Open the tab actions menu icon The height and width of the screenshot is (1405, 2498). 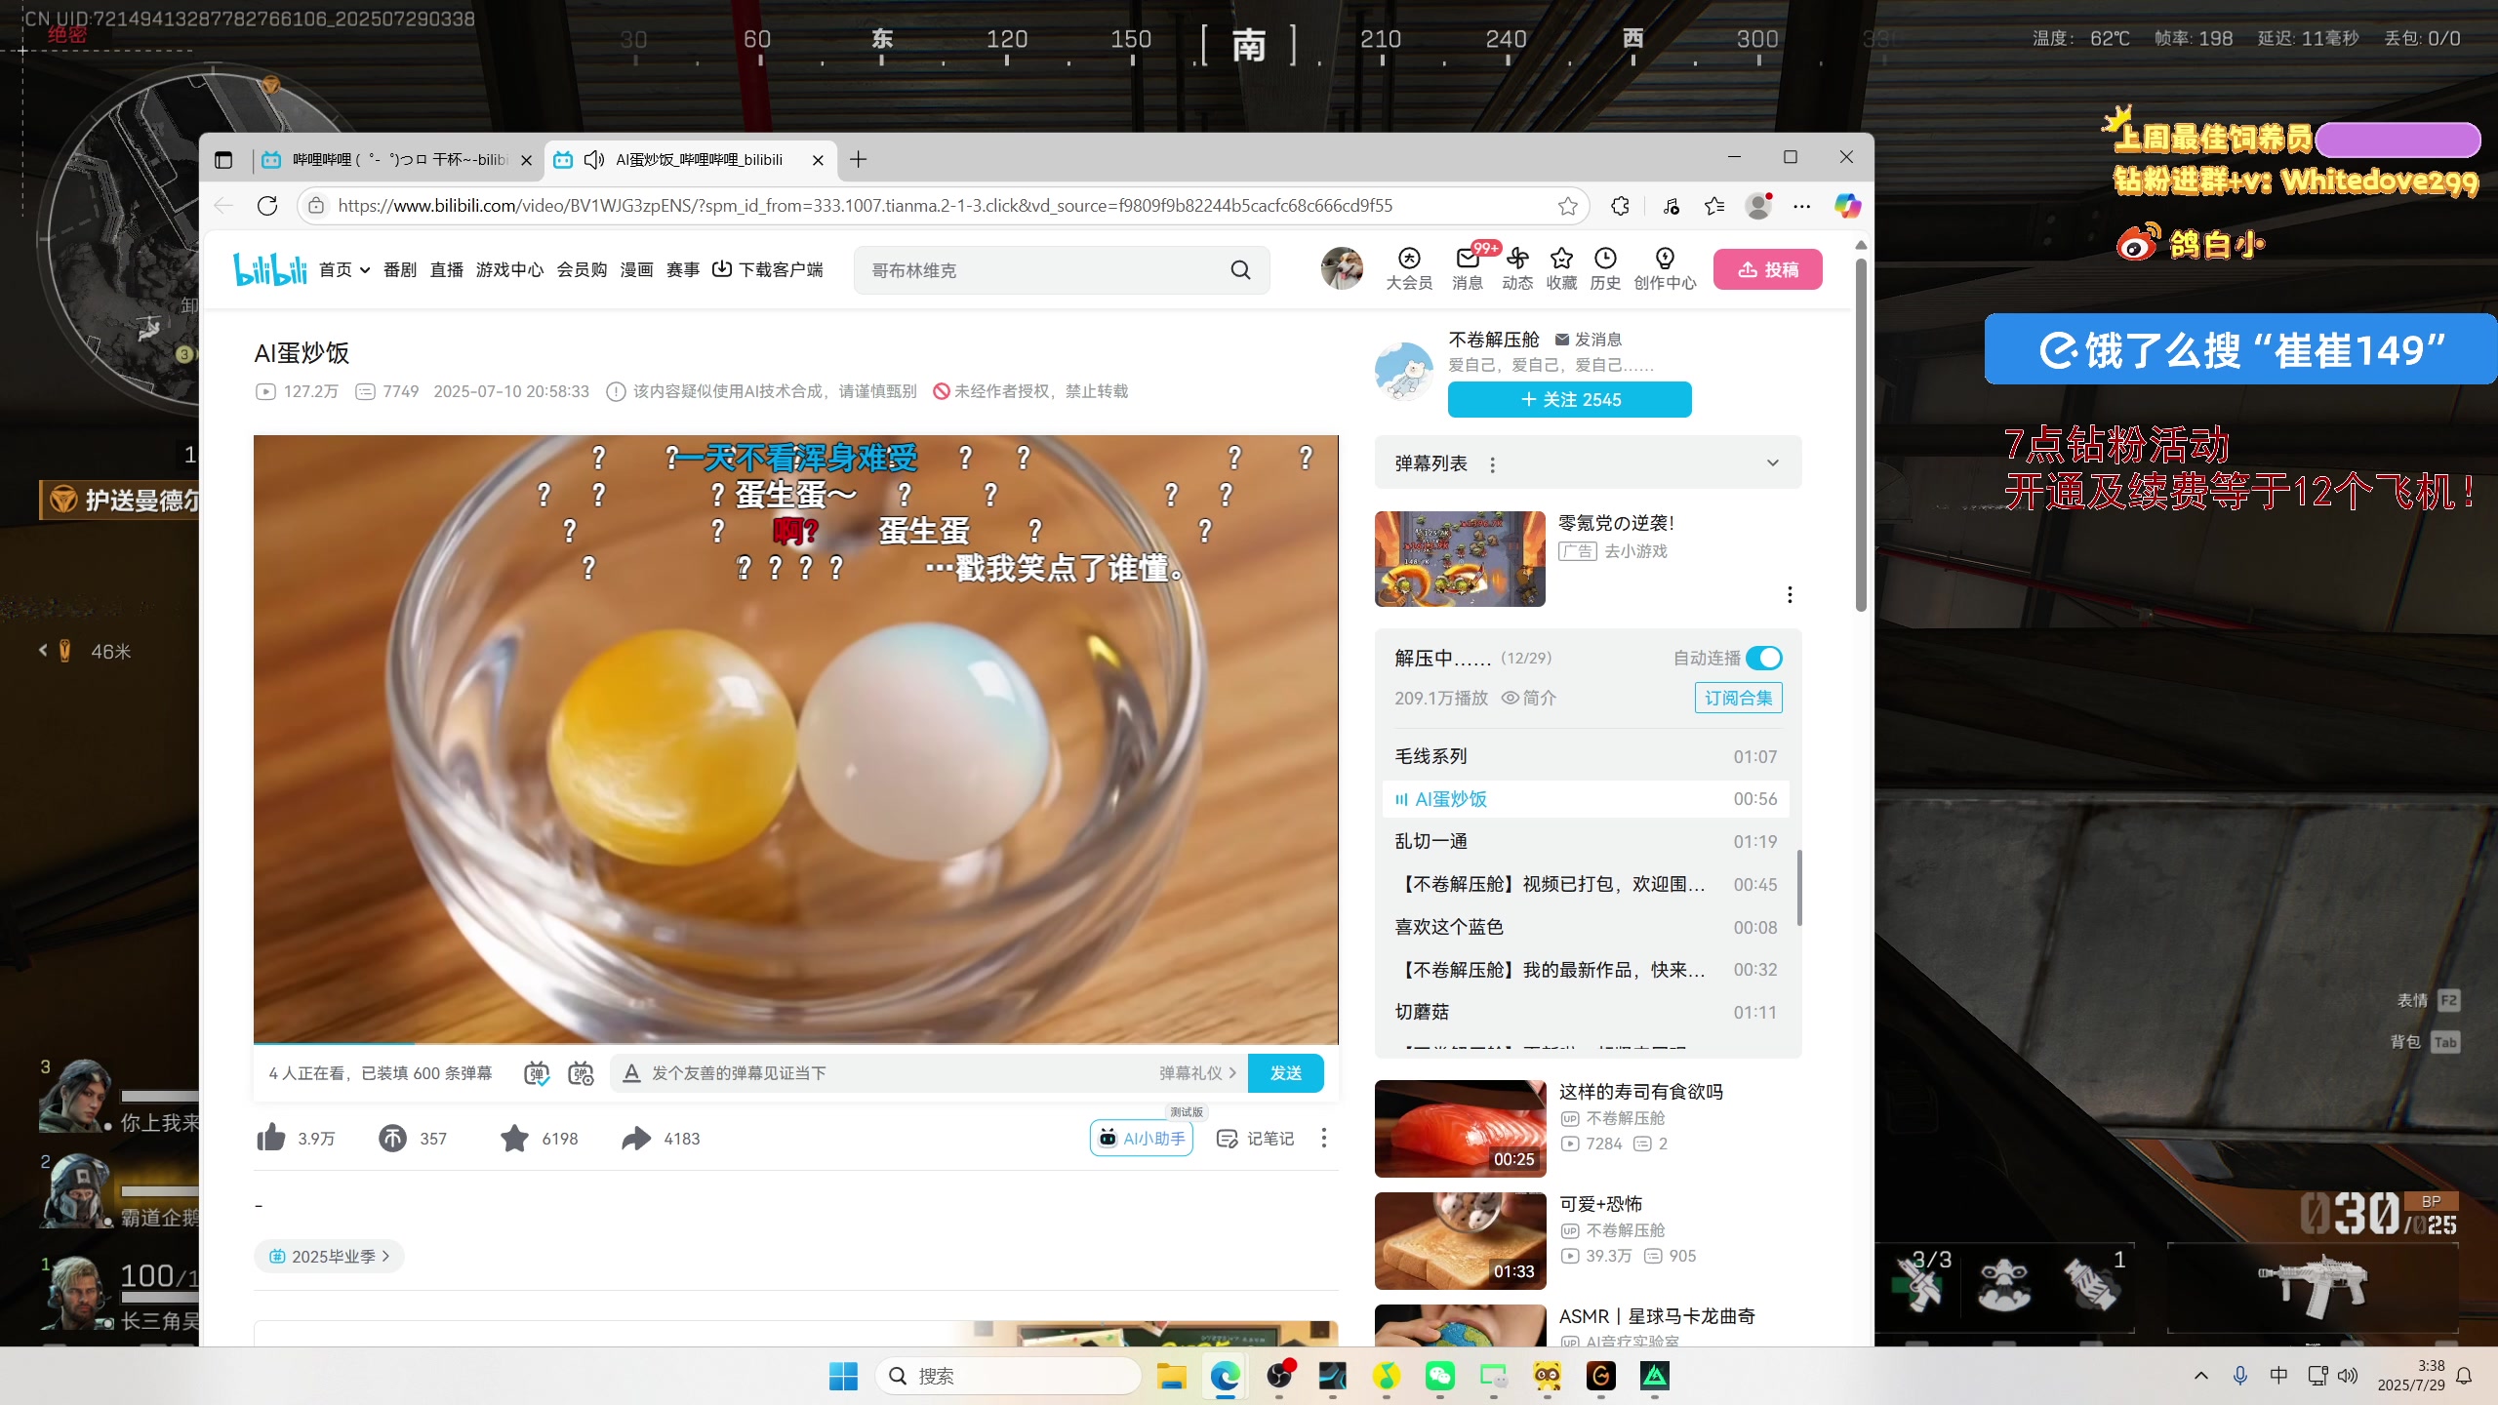[223, 160]
